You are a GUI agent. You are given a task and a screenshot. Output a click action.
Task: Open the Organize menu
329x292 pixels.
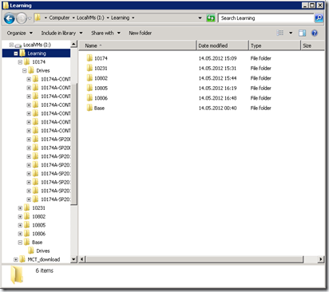(x=20, y=33)
